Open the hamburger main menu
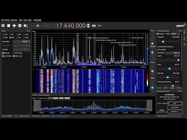Viewport: 187px width, 140px height. pos(3,26)
